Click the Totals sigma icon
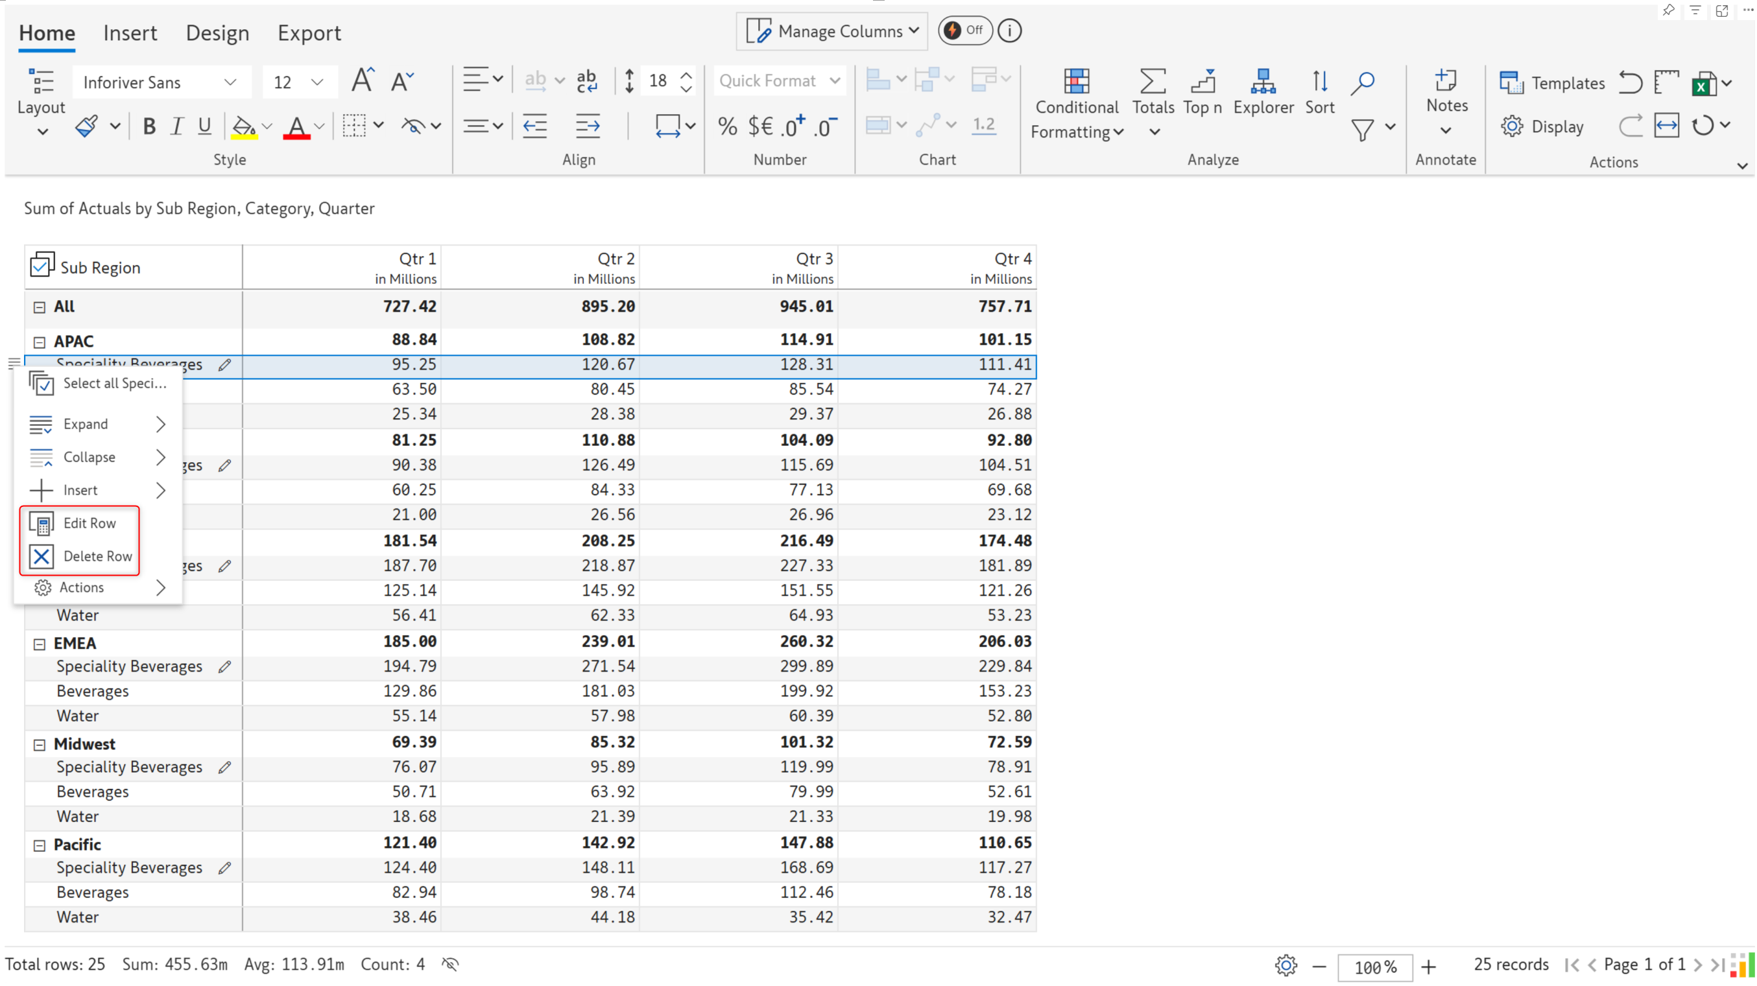The width and height of the screenshot is (1757, 986). tap(1152, 82)
